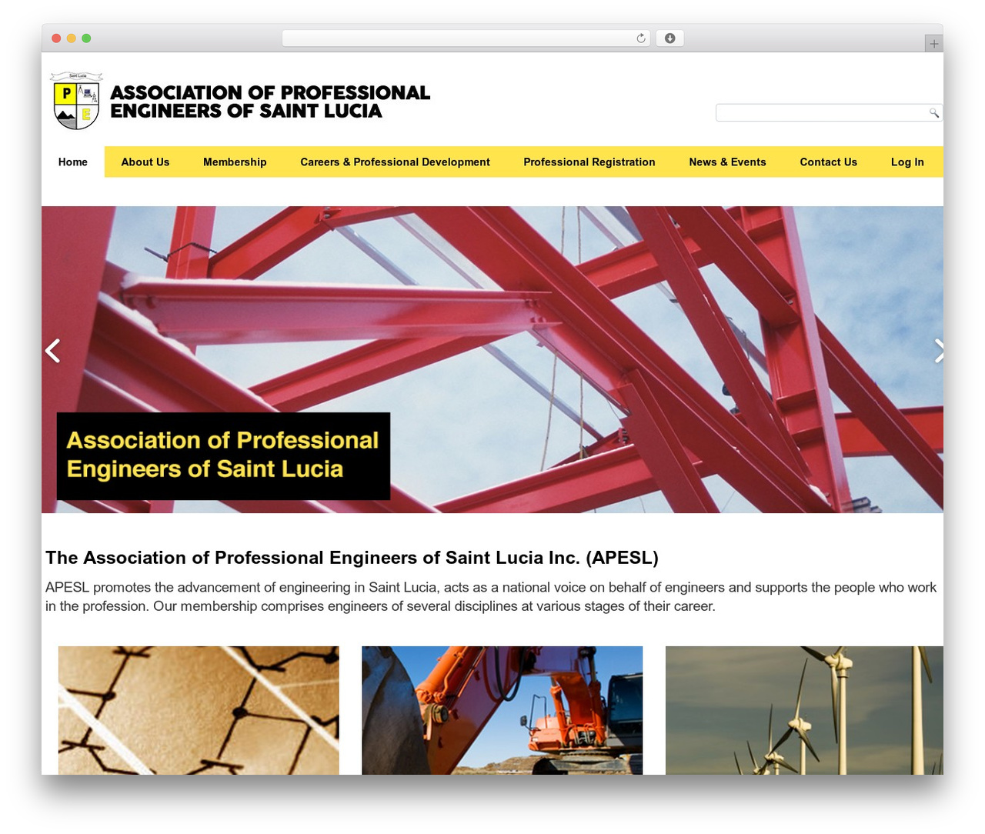Click the Association of Professional Engineers header title
The height and width of the screenshot is (834, 985).
click(x=270, y=102)
